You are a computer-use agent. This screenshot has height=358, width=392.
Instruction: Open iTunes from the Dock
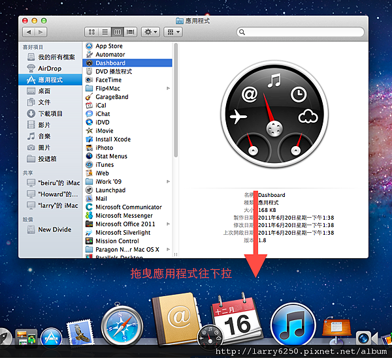(293, 325)
